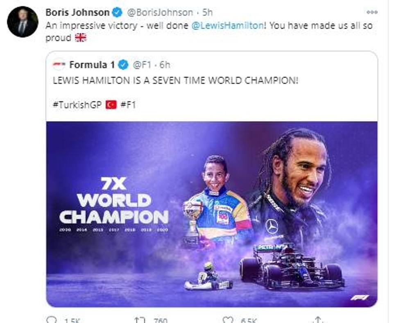Click the Formula 1 account logo avatar

click(59, 65)
